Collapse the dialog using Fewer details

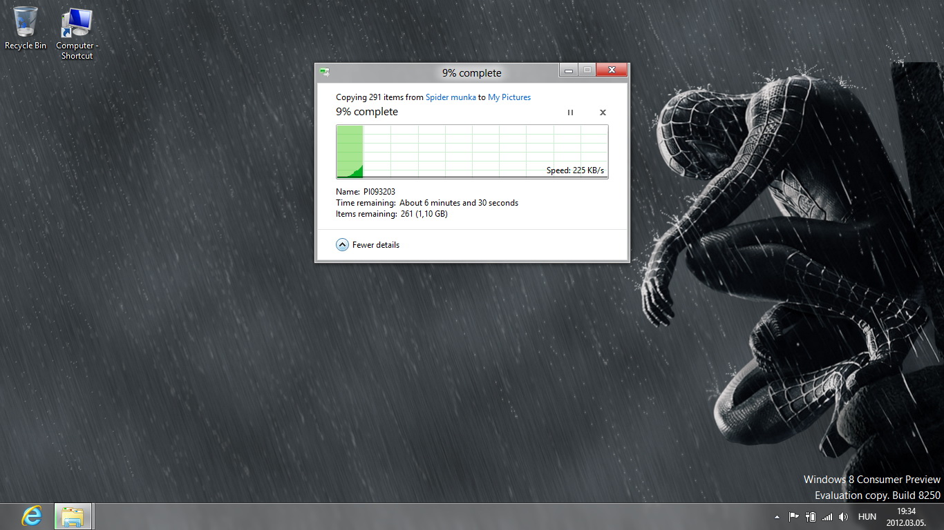[x=368, y=245]
